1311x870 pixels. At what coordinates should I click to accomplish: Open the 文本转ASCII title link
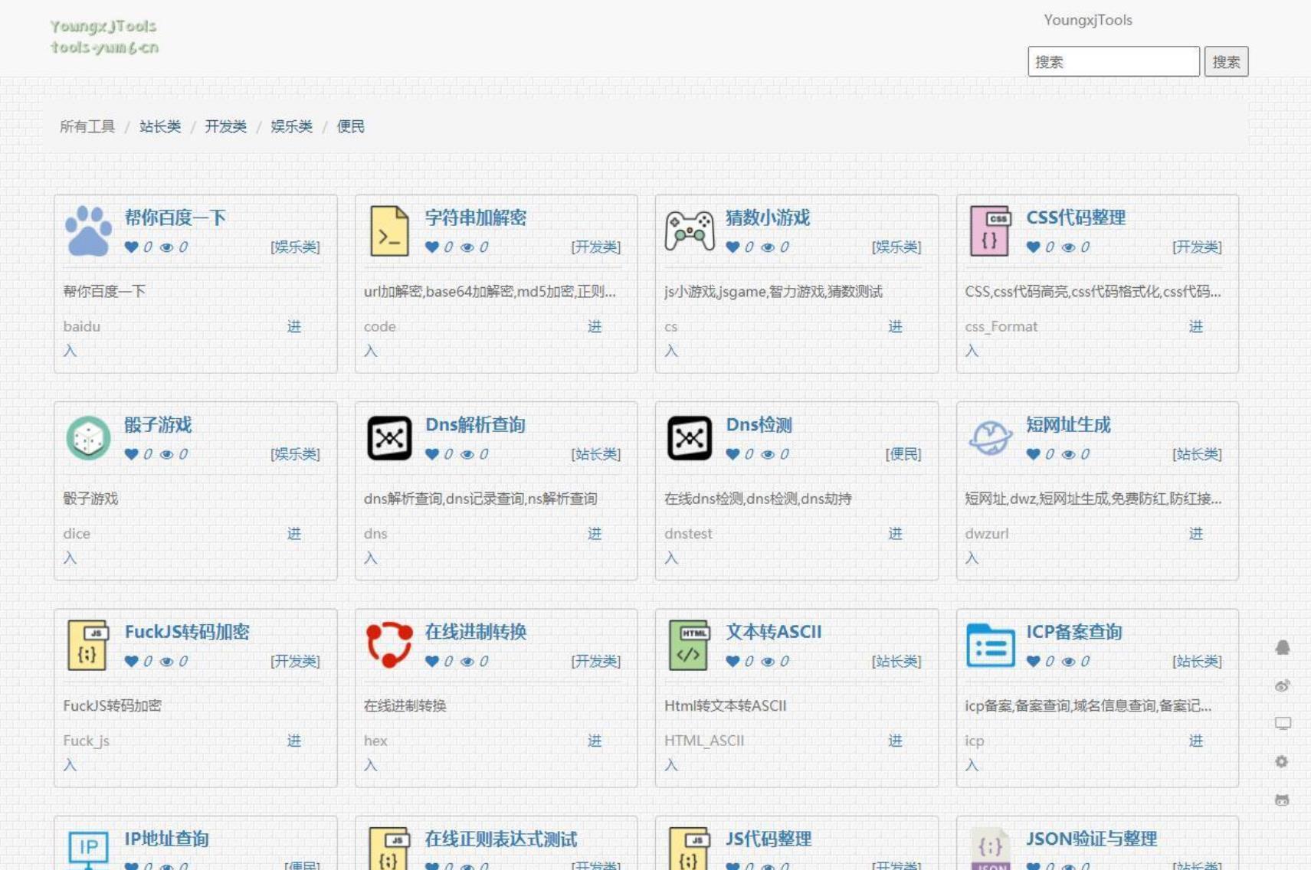click(774, 632)
